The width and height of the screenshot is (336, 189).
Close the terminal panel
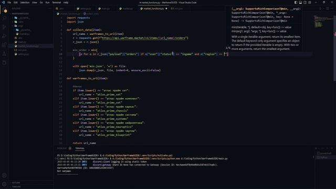332,148
